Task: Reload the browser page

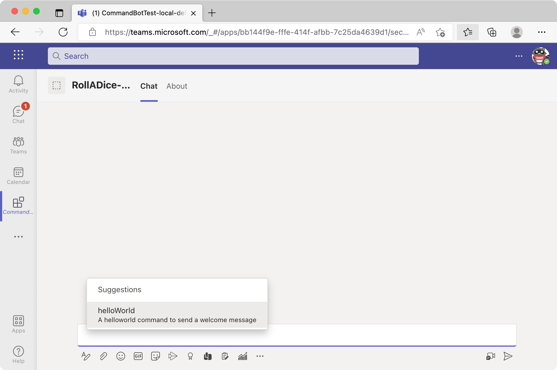Action: [63, 32]
